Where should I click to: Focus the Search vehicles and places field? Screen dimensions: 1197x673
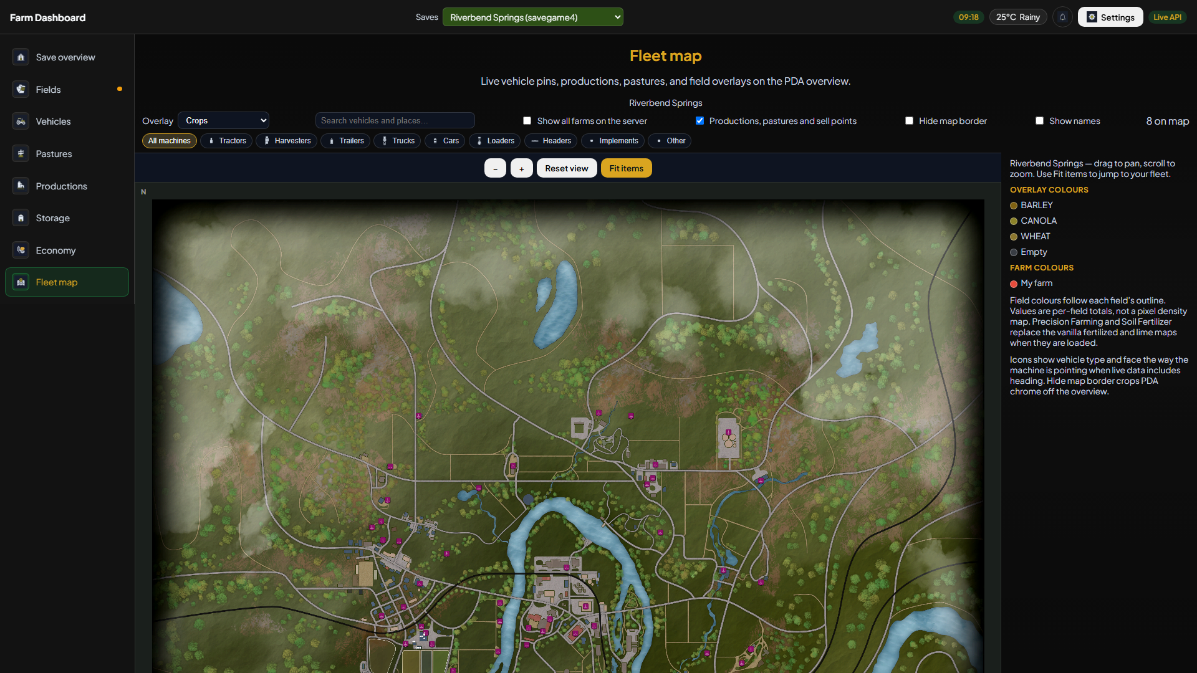395,120
